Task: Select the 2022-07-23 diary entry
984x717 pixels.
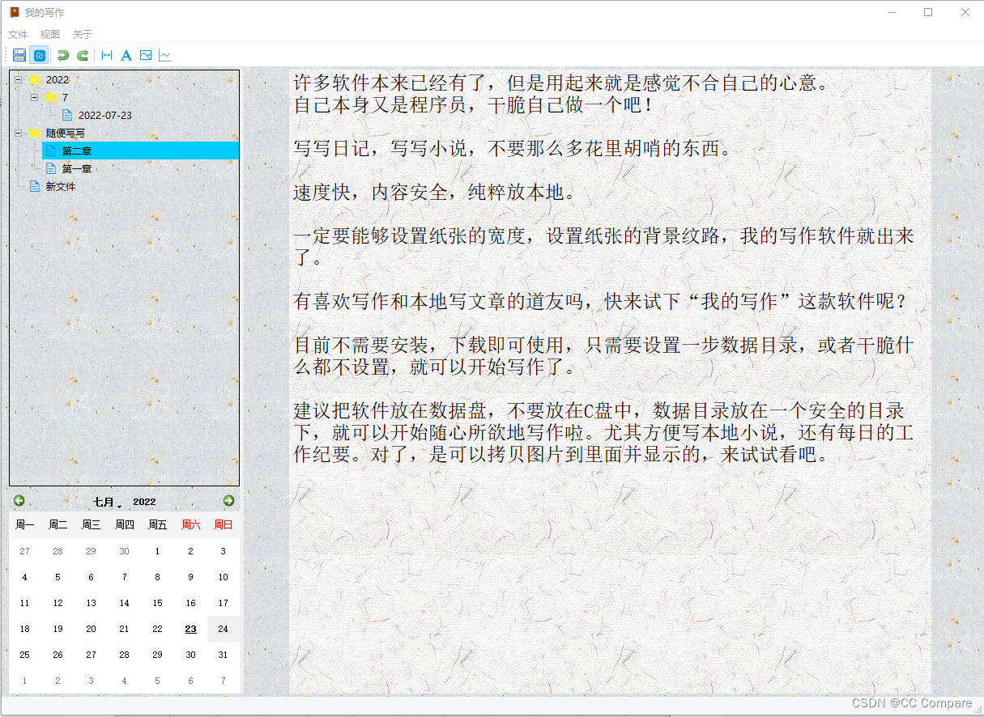Action: (105, 115)
